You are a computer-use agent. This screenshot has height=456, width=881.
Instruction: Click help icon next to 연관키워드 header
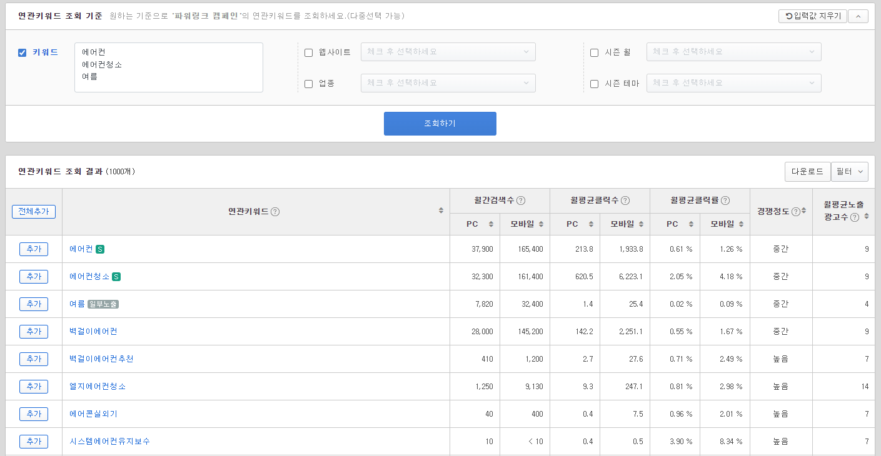pos(275,212)
